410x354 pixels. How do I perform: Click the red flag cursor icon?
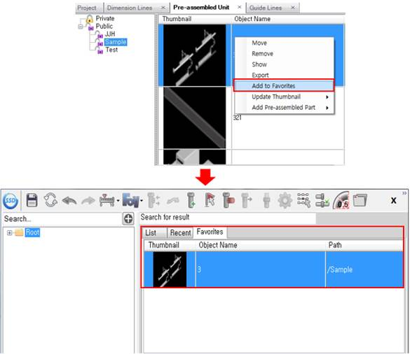click(x=210, y=201)
